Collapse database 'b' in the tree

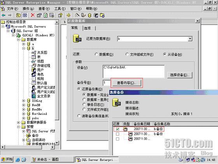[x=24, y=48]
